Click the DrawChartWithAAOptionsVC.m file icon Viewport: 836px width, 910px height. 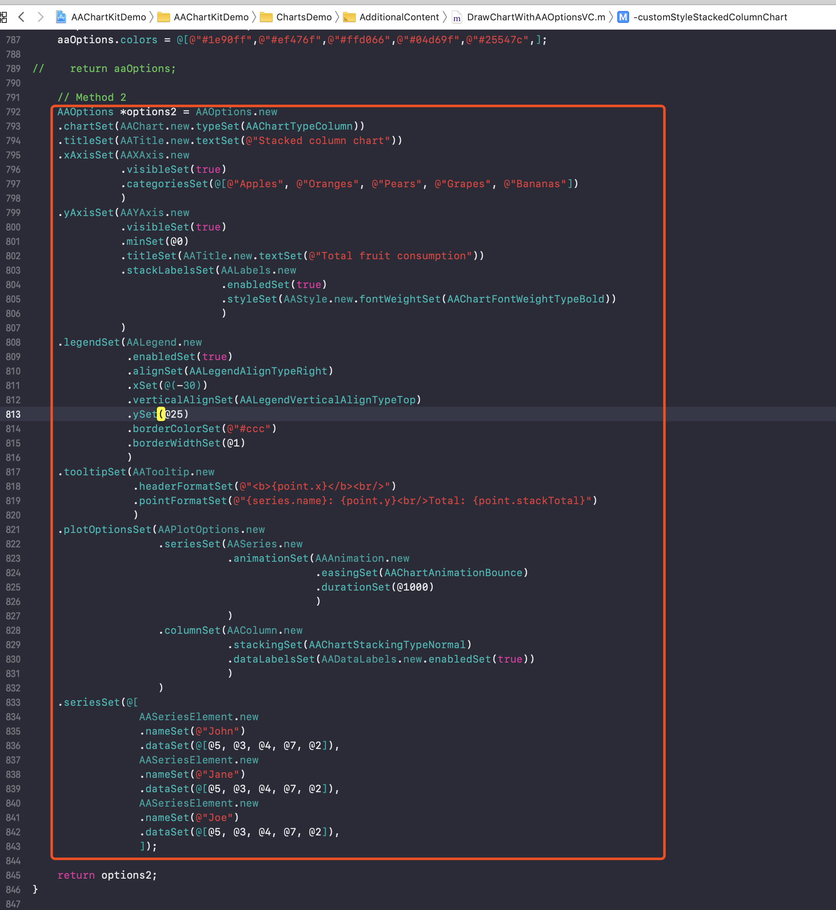(x=457, y=18)
